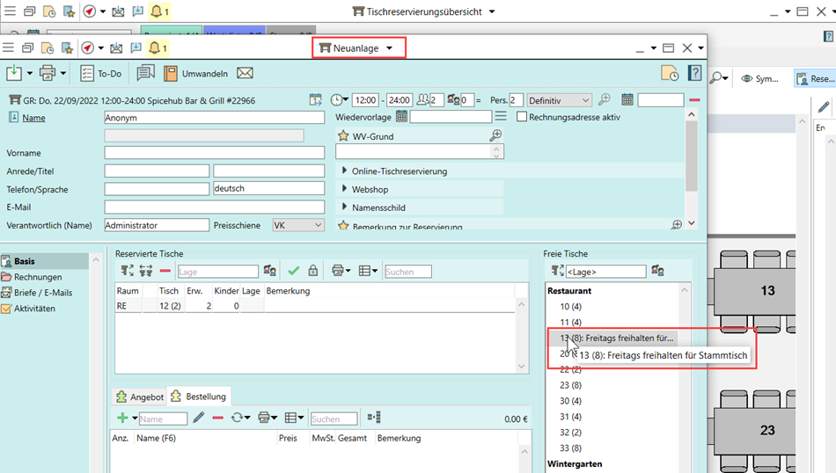Screen dimensions: 836x473
Task: Click the Vorname input field
Action: coord(214,153)
